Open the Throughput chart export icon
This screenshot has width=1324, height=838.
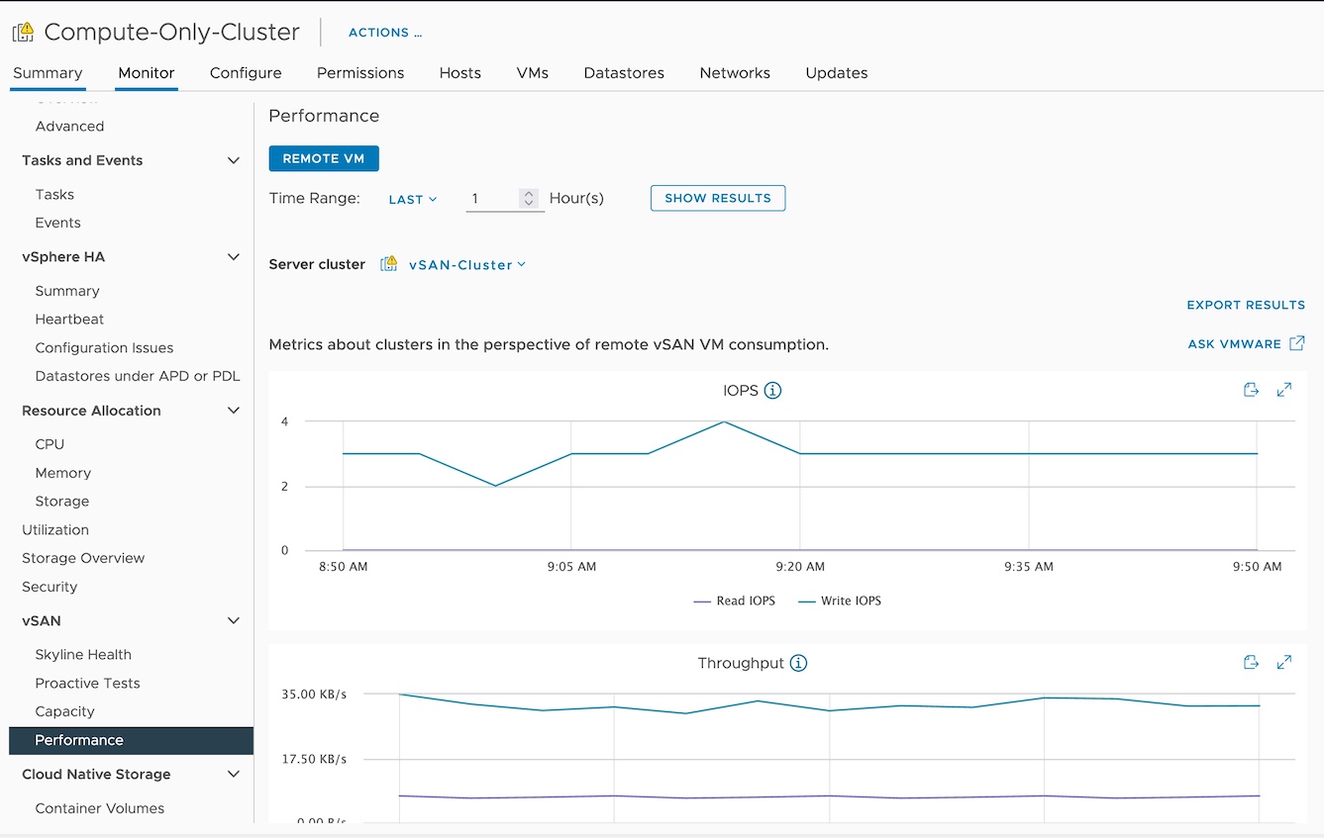coord(1251,662)
